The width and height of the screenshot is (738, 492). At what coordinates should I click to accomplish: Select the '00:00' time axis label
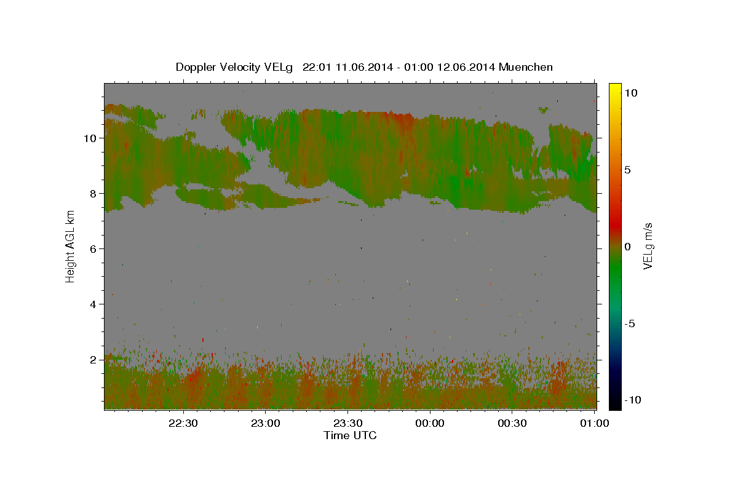pos(430,423)
